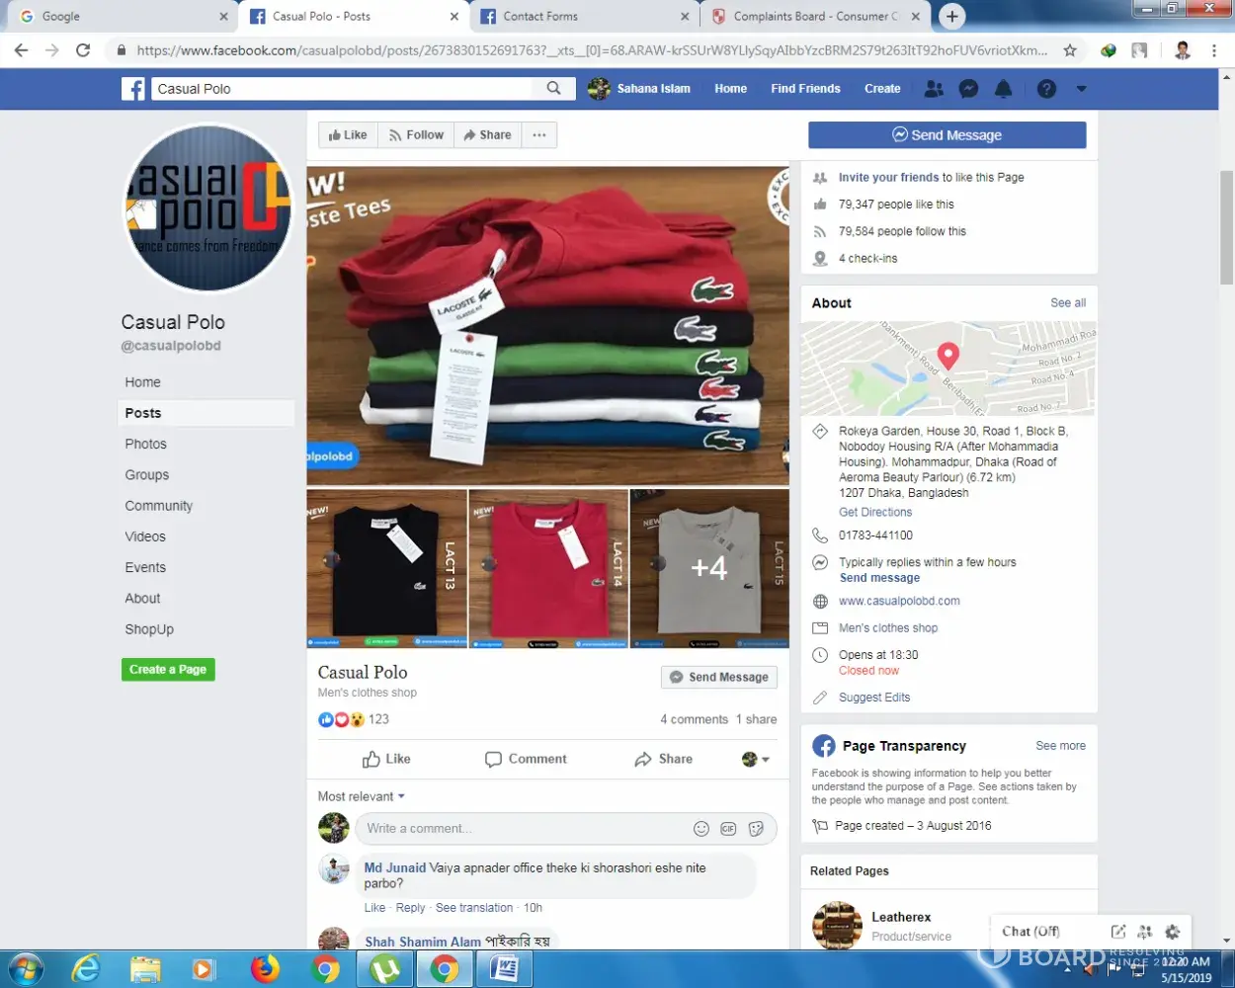Image resolution: width=1235 pixels, height=988 pixels.
Task: Click the Facebook logo icon
Action: click(x=133, y=89)
